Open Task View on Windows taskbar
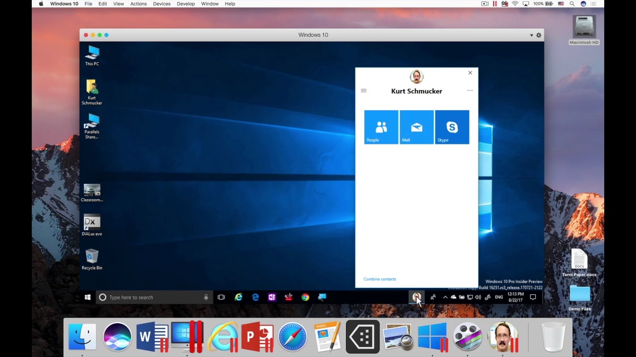This screenshot has width=636, height=357. tap(221, 297)
